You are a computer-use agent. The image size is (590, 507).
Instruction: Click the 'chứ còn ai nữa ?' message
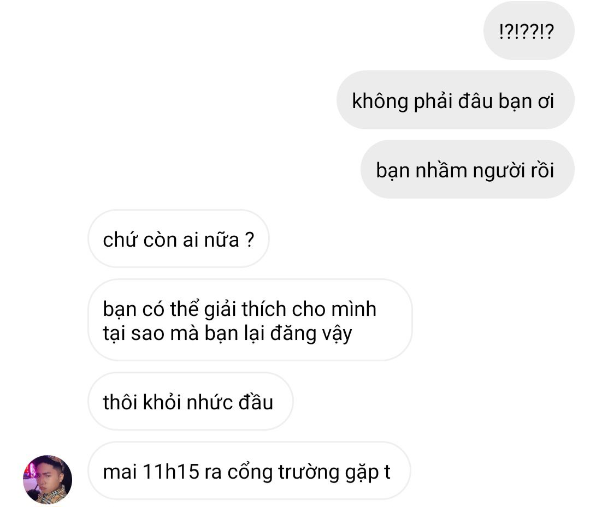[x=178, y=238]
